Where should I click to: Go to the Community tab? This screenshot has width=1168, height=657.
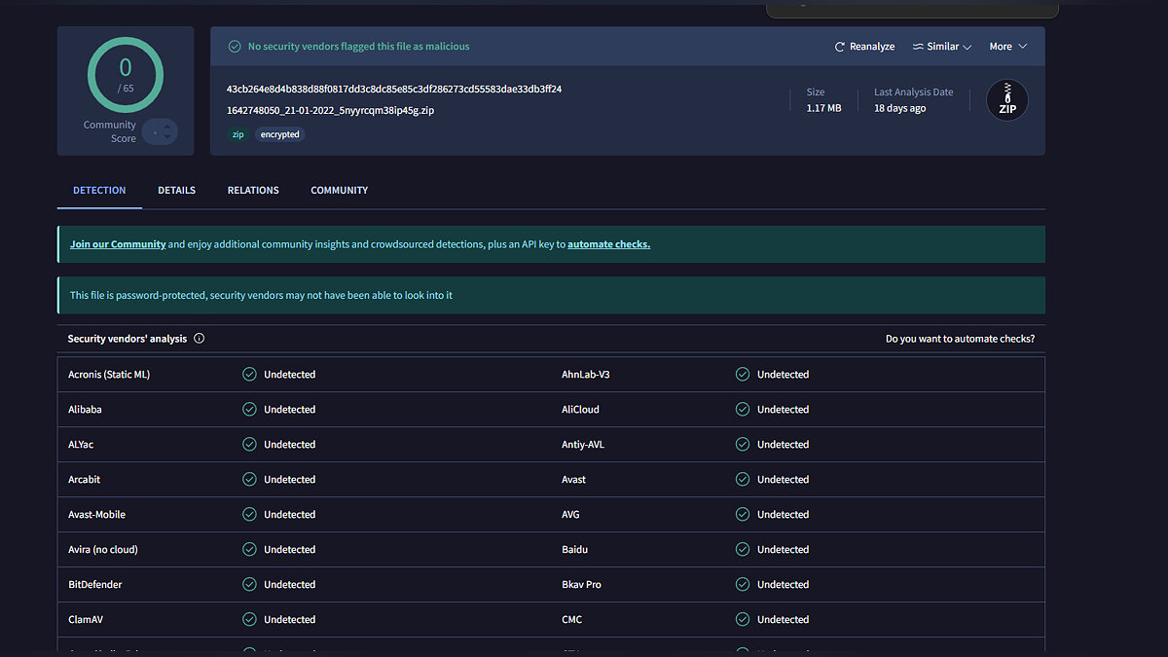click(x=339, y=191)
